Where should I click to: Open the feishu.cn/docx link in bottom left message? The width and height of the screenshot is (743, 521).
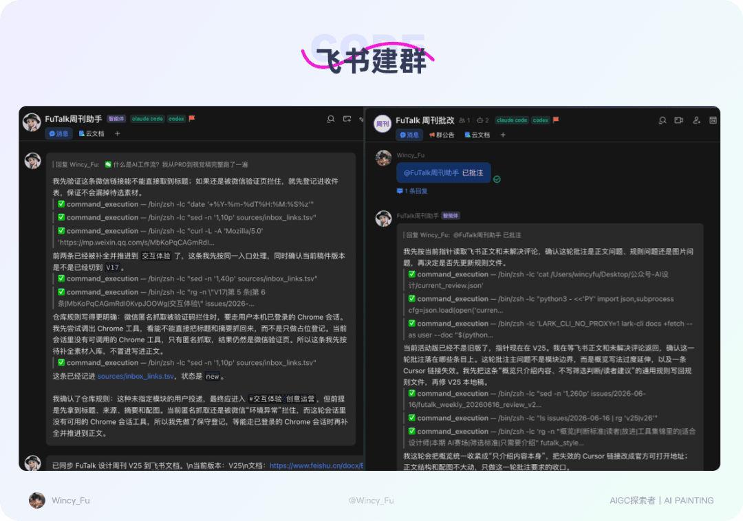316,465
